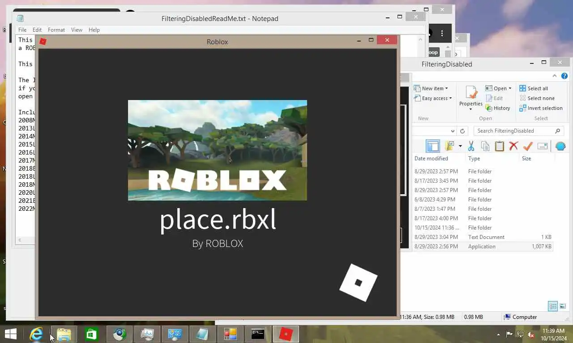Click the Action Center flag tray icon

point(509,334)
